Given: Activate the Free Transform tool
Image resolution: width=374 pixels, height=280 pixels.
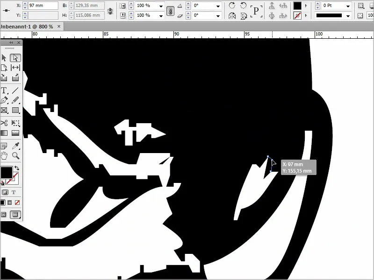Looking at the screenshot, I should (x=15, y=123).
